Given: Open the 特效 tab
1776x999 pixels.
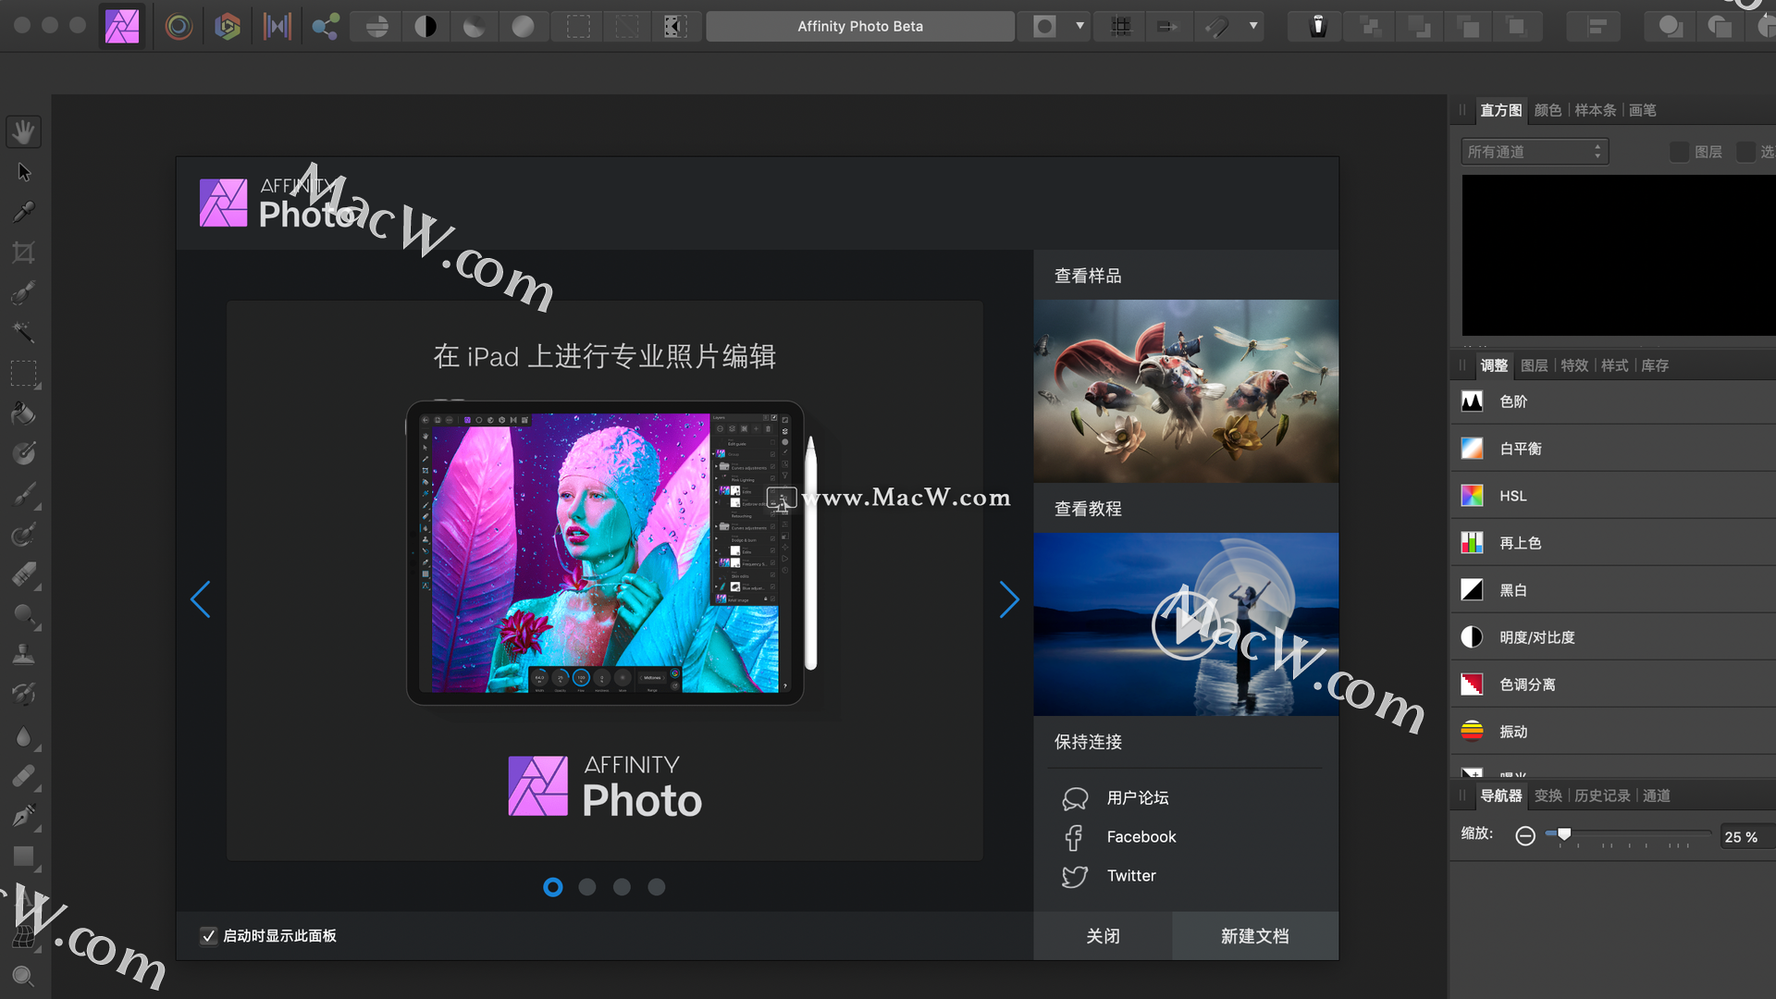Looking at the screenshot, I should coord(1575,365).
